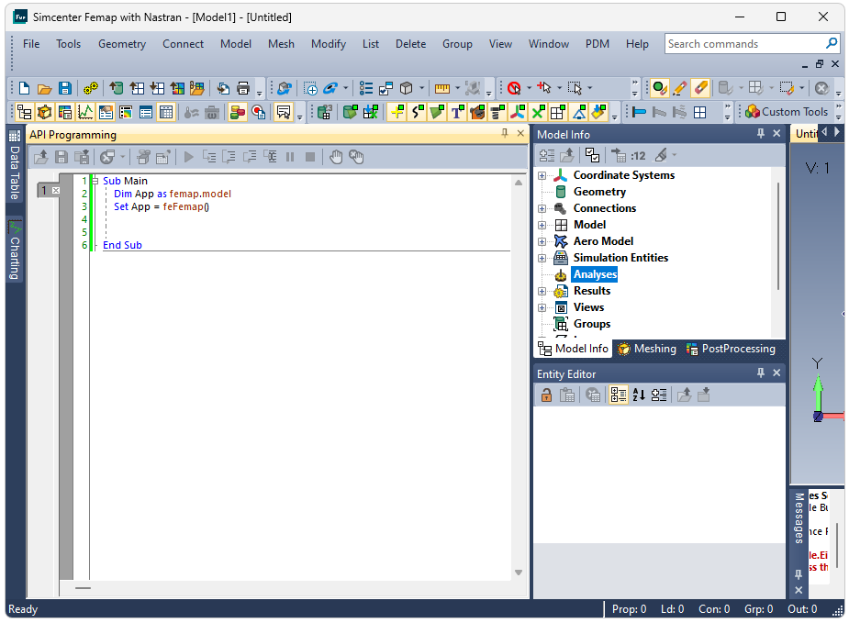Click the Save icon in API Programming toolbar

pos(61,157)
